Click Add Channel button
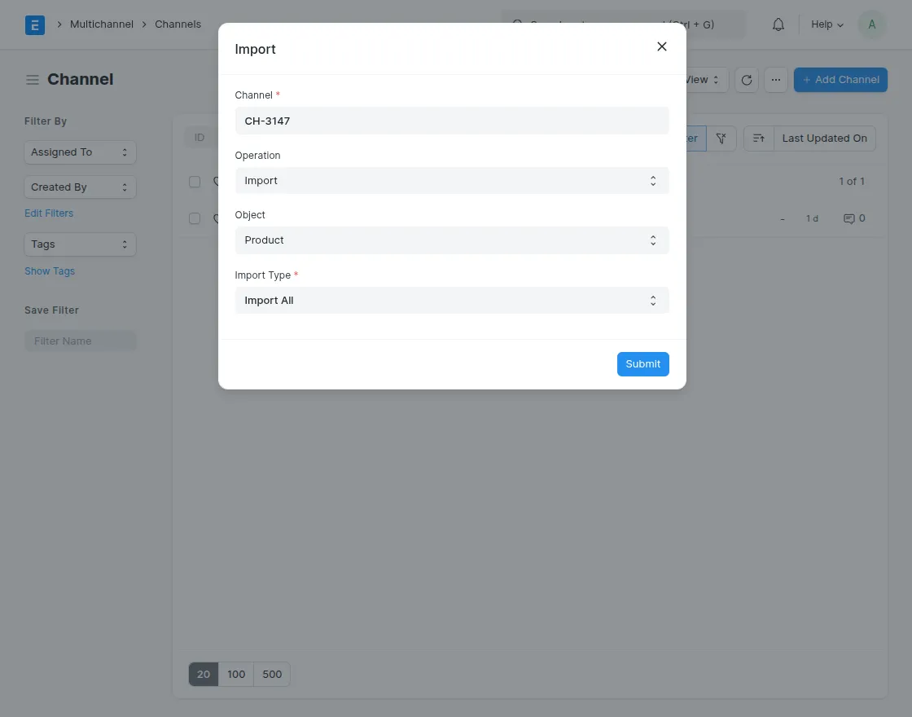912x717 pixels. pyautogui.click(x=840, y=80)
